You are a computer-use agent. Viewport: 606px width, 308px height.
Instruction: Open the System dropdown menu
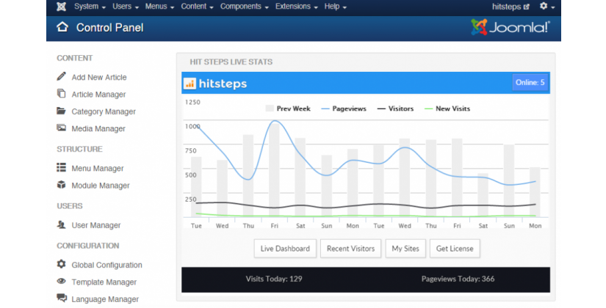point(90,7)
